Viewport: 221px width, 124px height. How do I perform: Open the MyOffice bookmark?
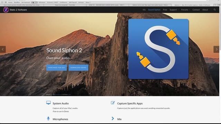tap(17, 2)
